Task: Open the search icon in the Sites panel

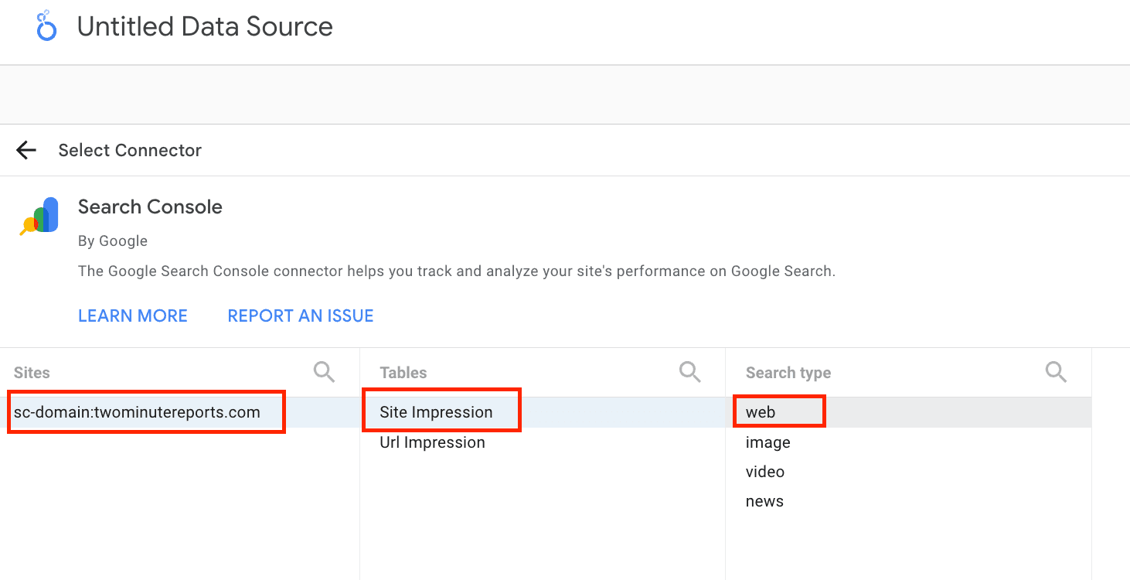Action: [324, 372]
